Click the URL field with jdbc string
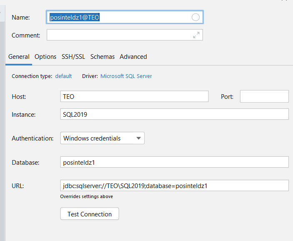This screenshot has width=293, height=241. coord(174,186)
